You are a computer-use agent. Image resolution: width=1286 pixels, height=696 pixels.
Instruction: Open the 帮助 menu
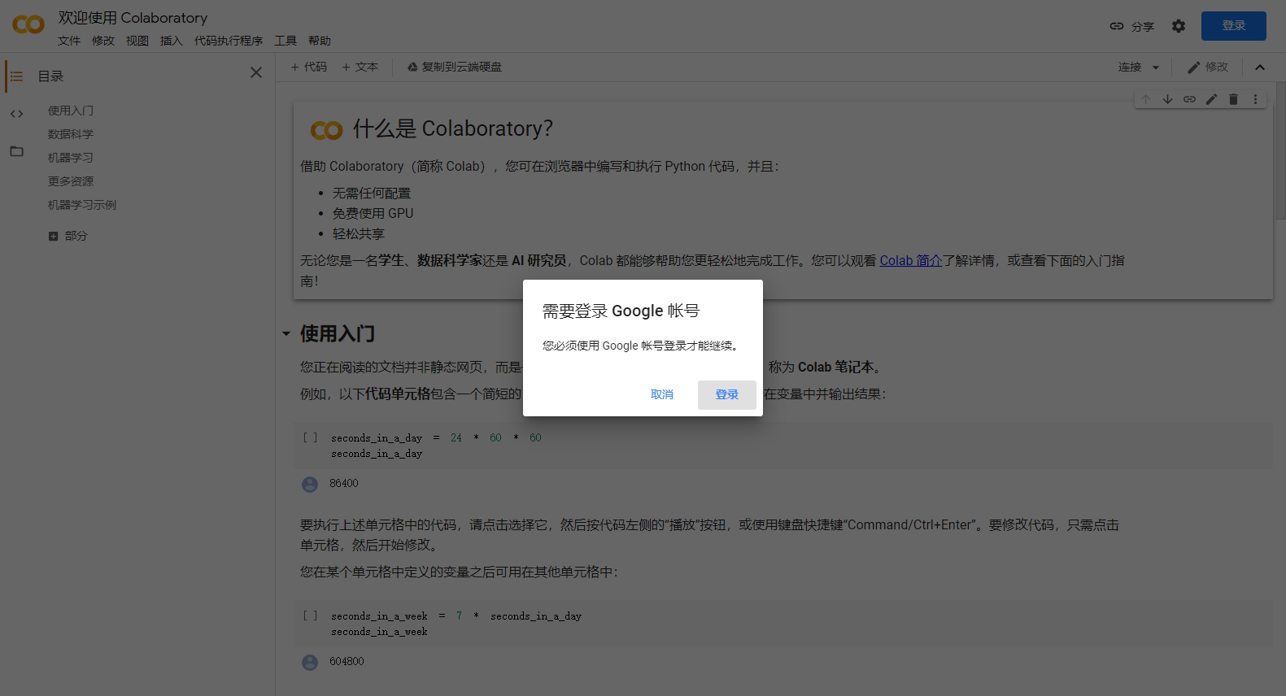320,41
